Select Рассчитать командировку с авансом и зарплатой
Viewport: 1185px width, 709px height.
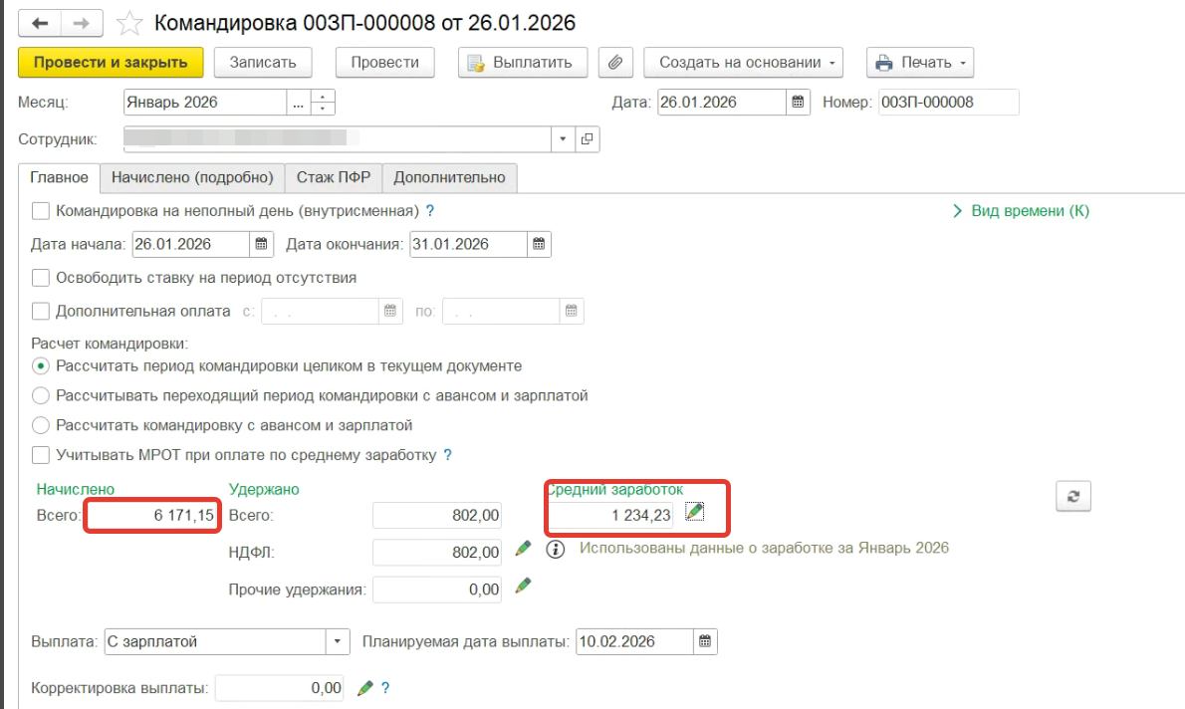click(41, 425)
